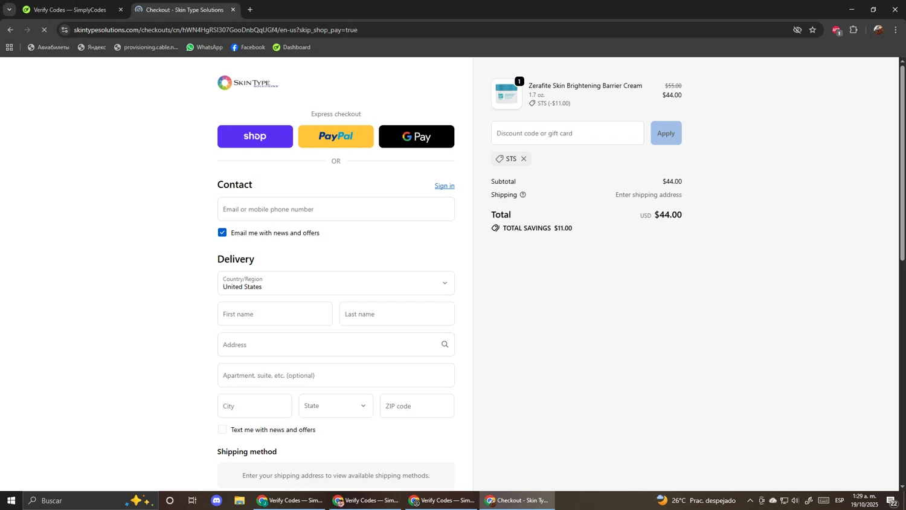The width and height of the screenshot is (906, 510).
Task: Click the site information icon in address bar
Action: 65,30
